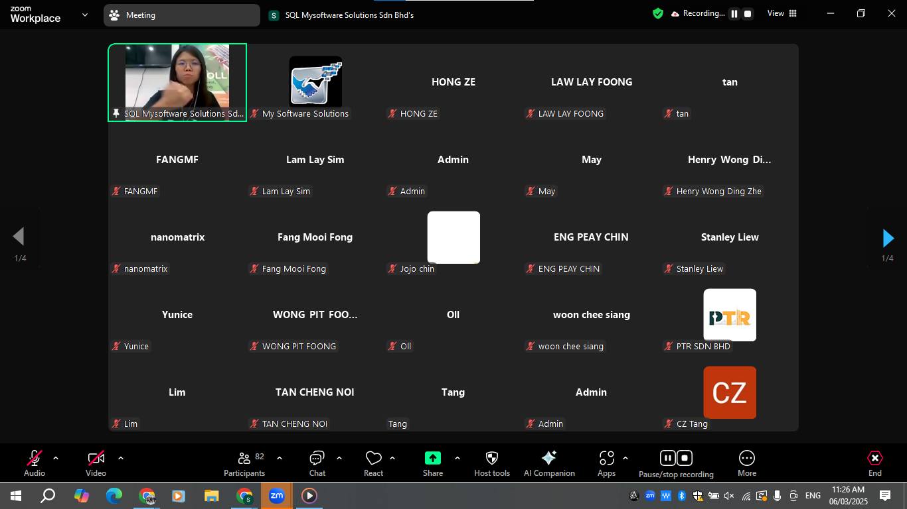
Task: Expand the audio options chevron
Action: point(56,458)
